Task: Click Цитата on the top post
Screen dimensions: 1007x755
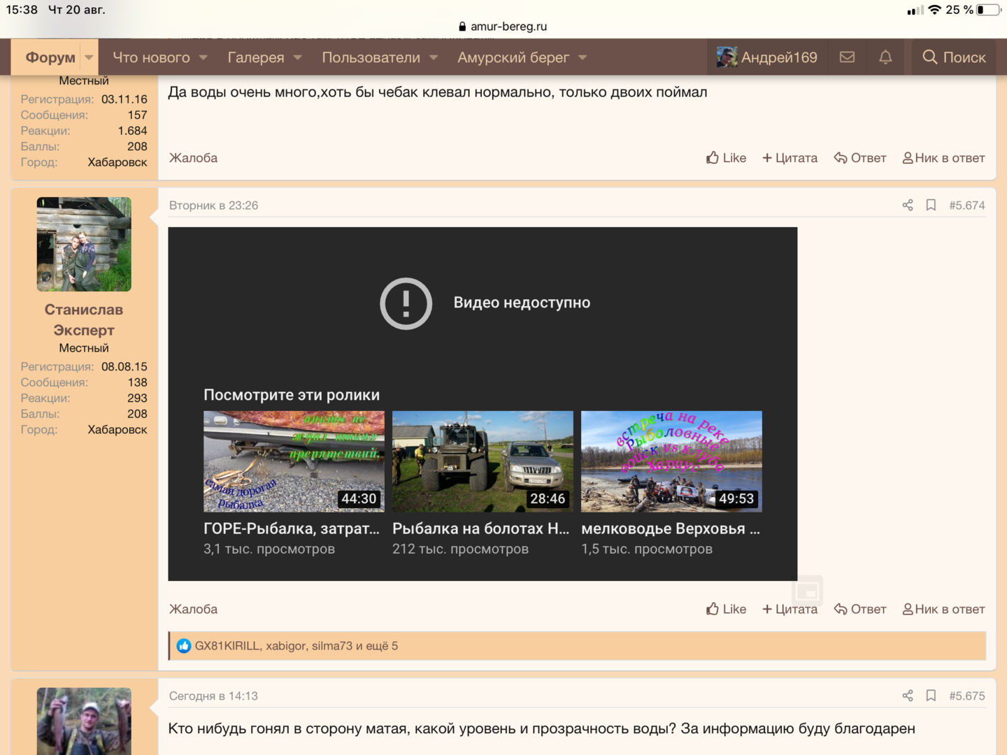Action: 790,158
